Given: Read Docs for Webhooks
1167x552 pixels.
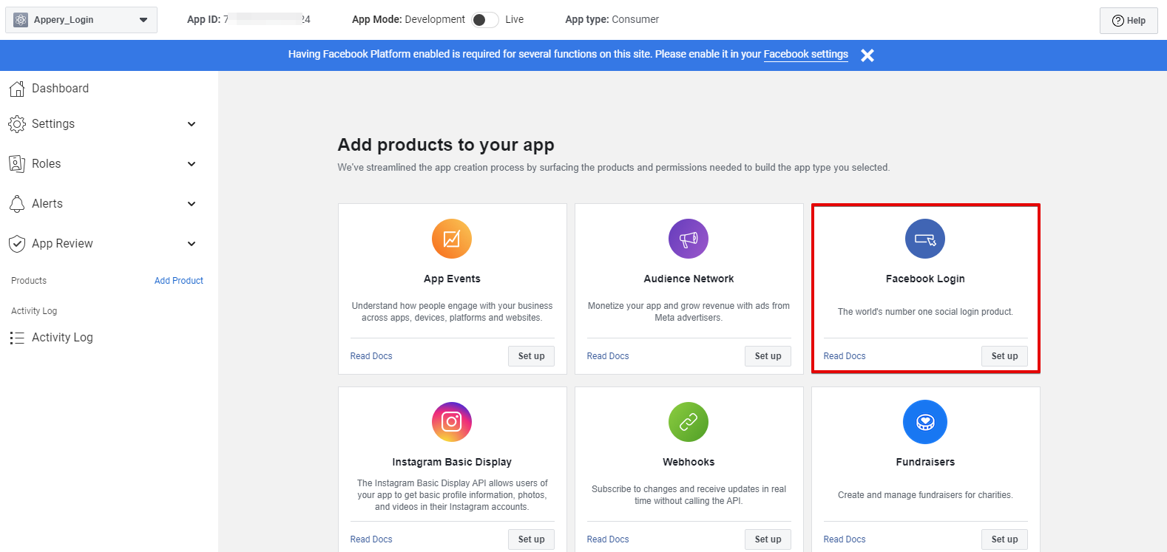Looking at the screenshot, I should 608,539.
